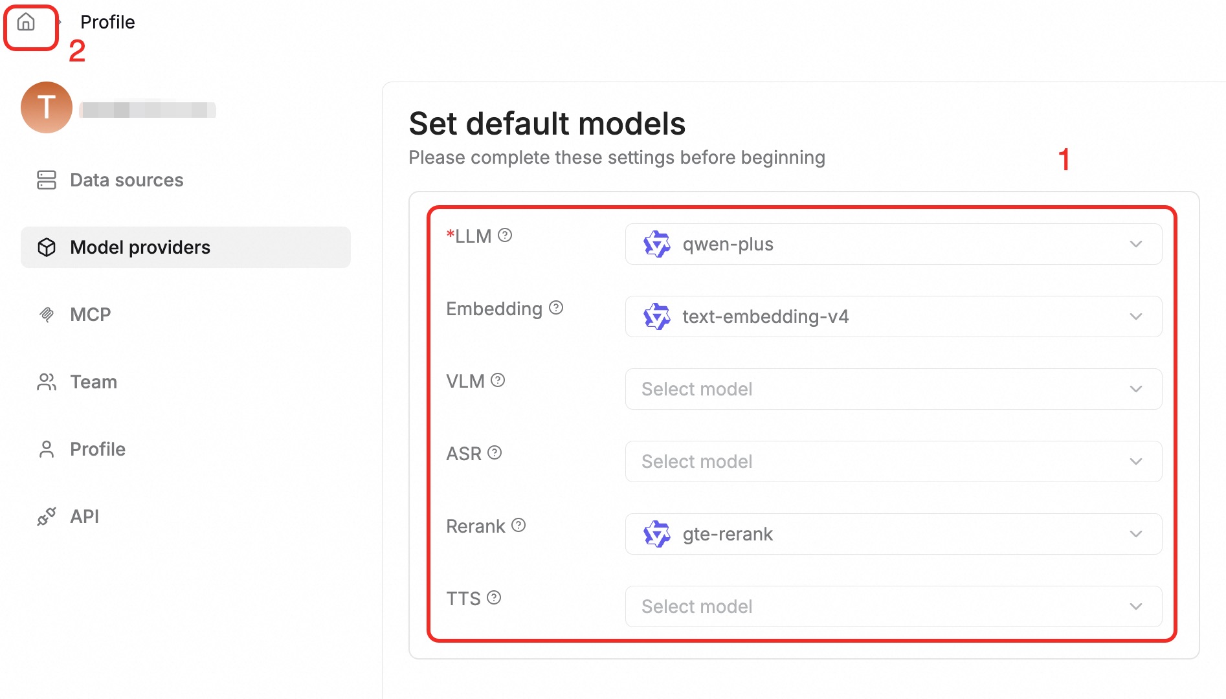Click the VLM help question-mark icon
Viewport: 1226px width, 699px height.
tap(498, 381)
